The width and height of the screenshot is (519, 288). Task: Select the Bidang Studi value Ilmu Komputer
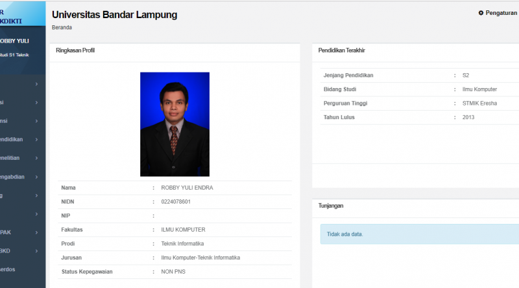coord(479,89)
